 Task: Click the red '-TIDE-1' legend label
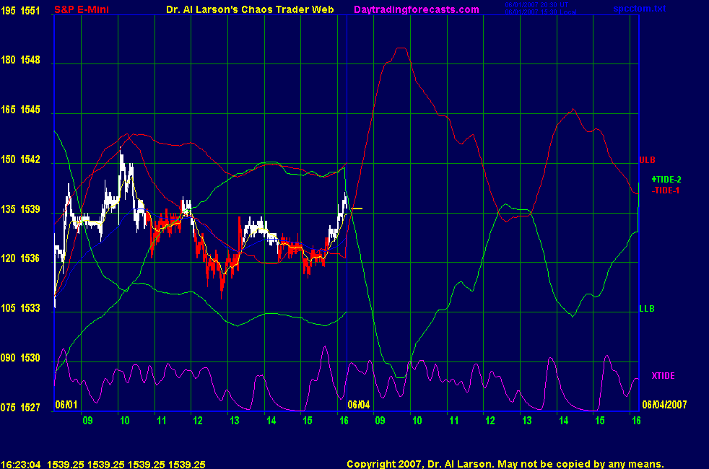click(x=666, y=190)
